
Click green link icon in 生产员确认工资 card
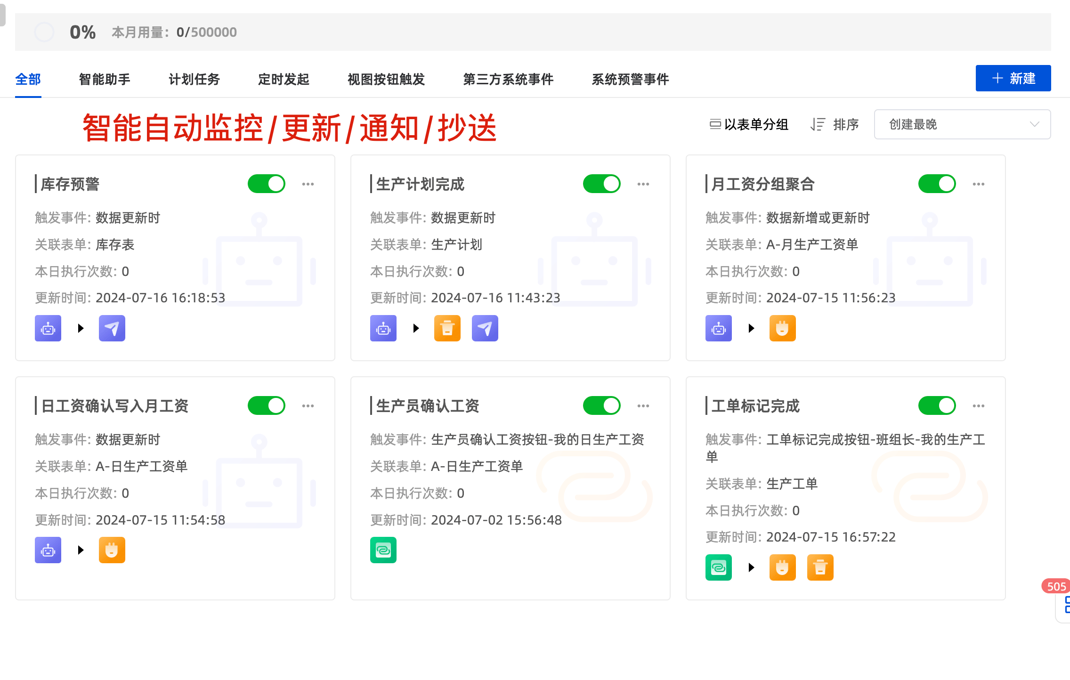[x=383, y=550]
